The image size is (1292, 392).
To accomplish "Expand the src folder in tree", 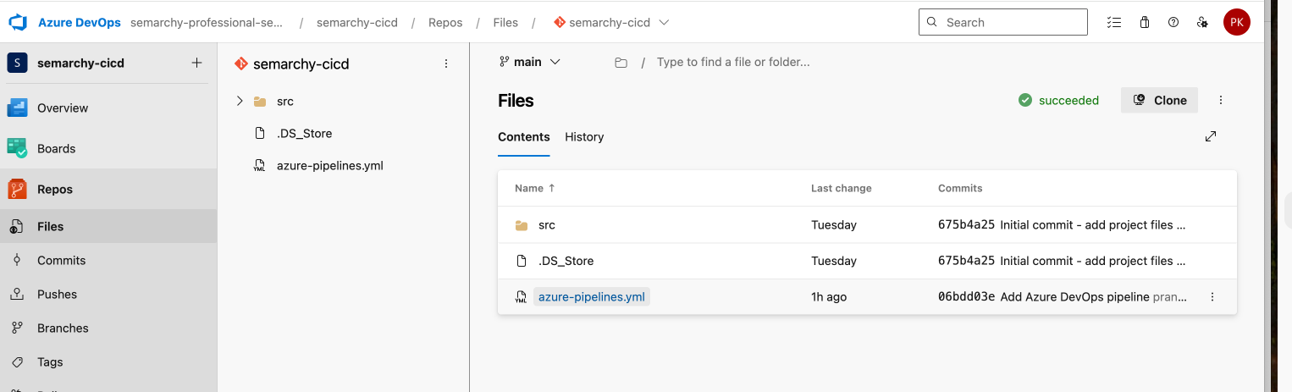I will 240,101.
